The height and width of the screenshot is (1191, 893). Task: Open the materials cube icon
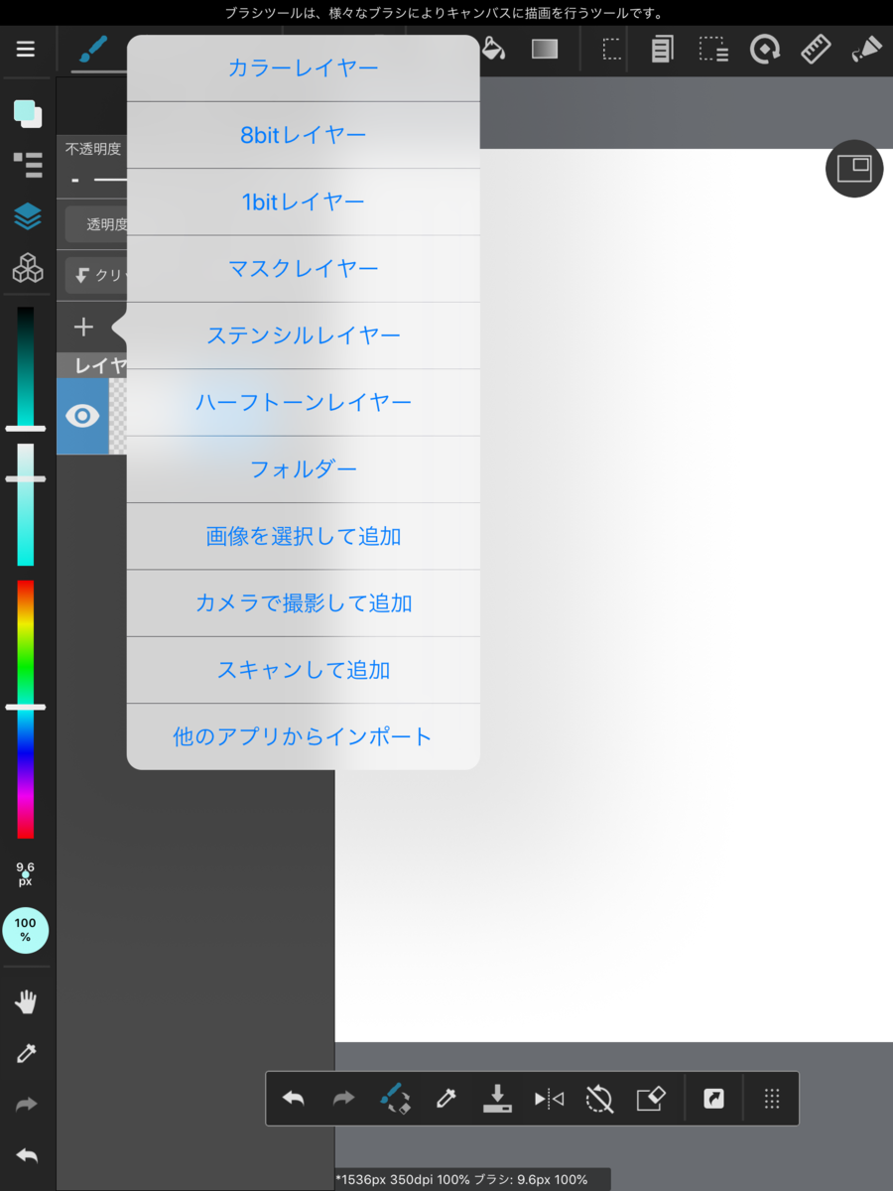28,268
